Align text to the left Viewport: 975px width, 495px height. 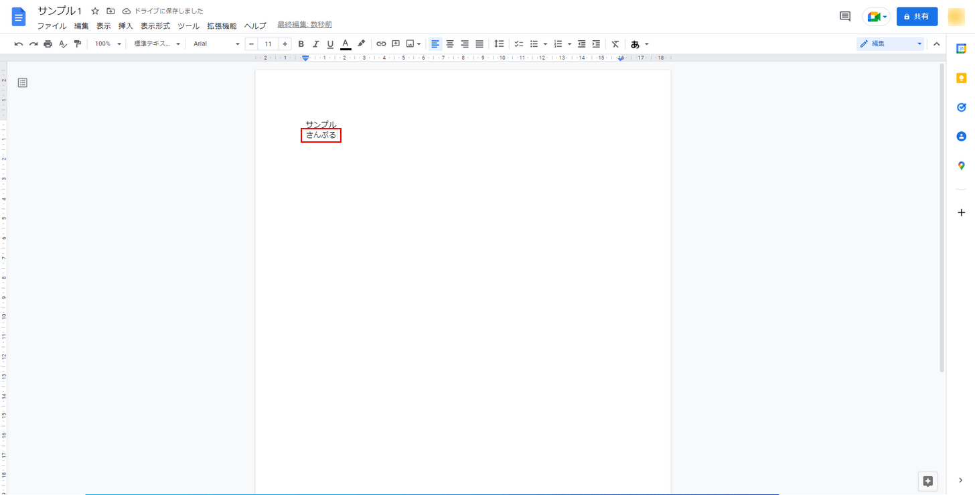(435, 44)
